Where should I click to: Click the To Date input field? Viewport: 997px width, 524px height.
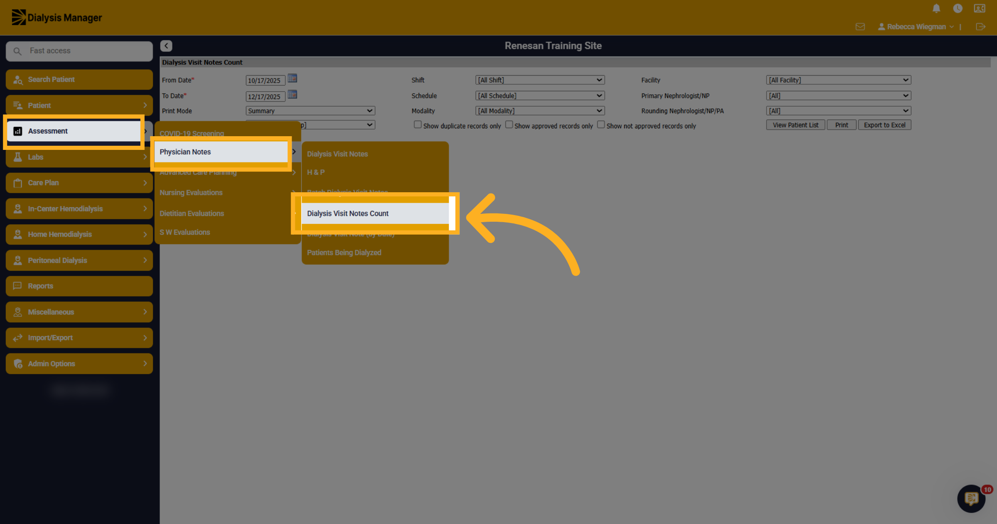tap(265, 97)
